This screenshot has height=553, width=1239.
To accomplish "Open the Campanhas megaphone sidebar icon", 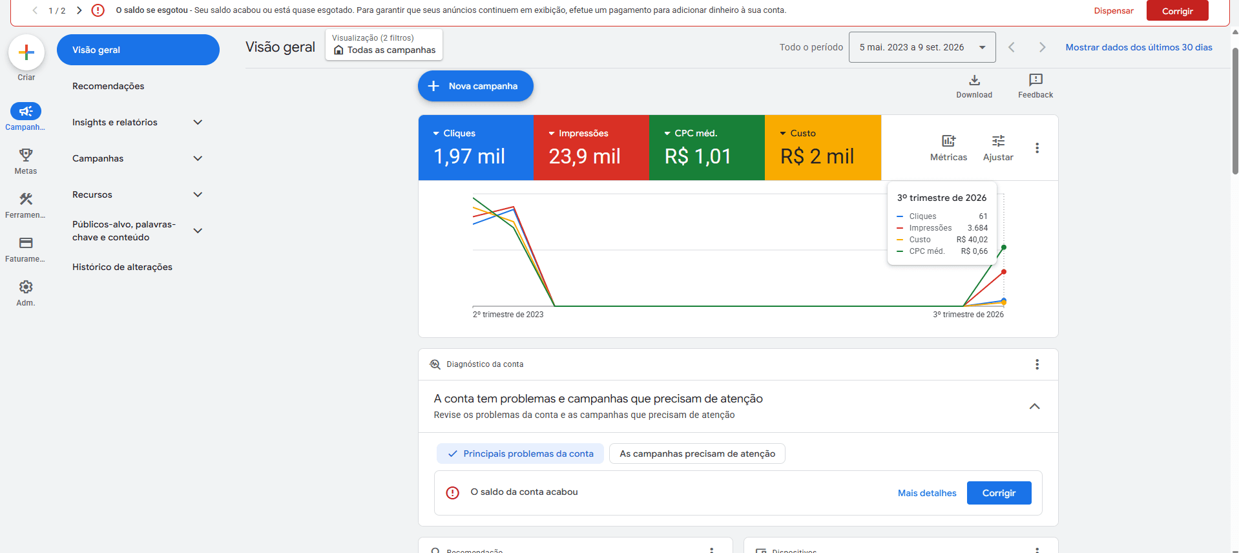I will click(26, 112).
